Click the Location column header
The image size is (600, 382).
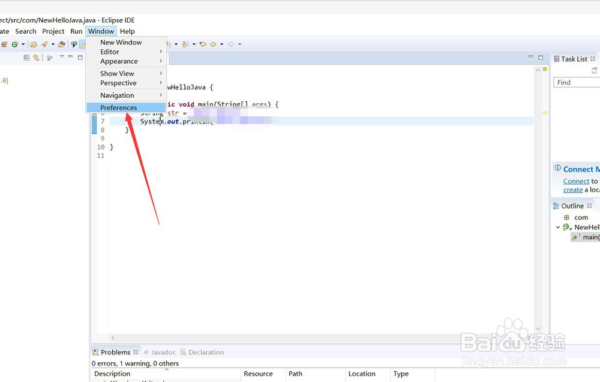(368, 374)
